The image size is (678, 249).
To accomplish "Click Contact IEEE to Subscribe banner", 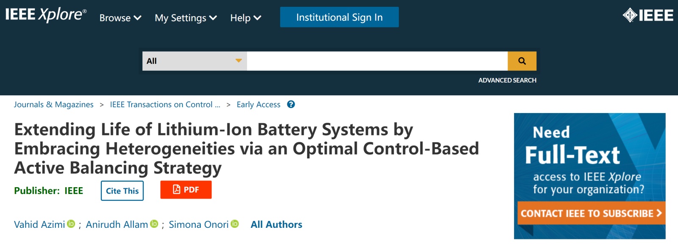I will tap(591, 213).
